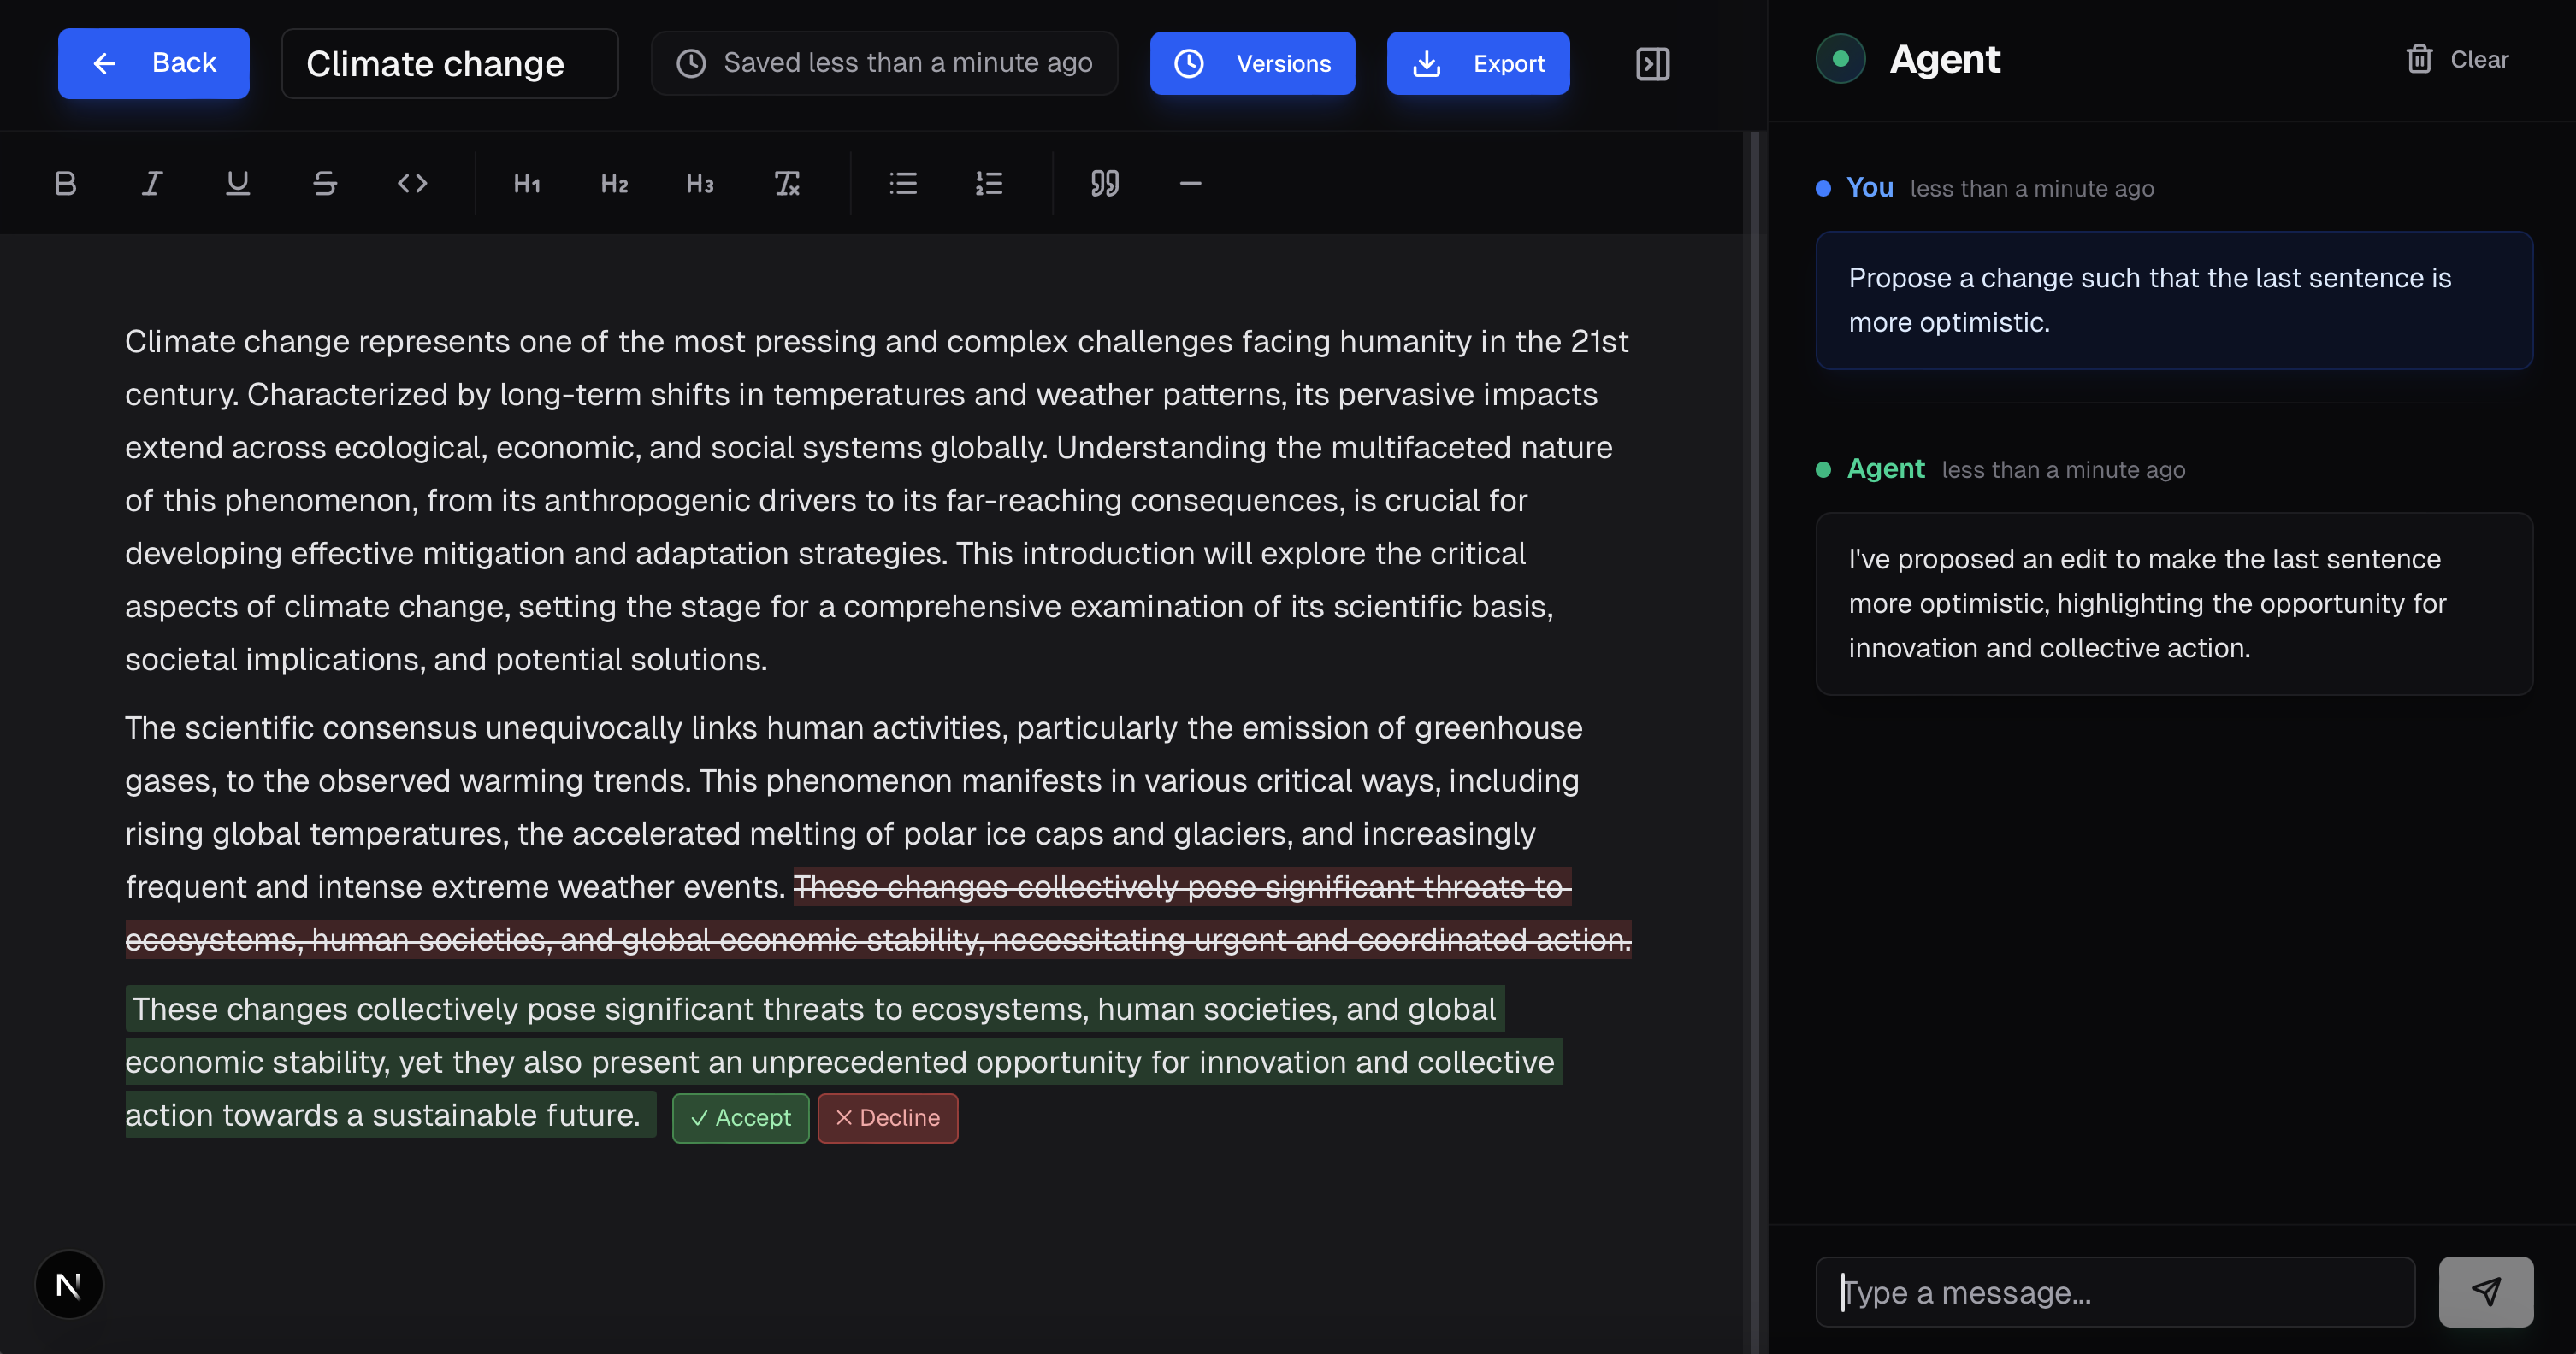Apply Heading 2 style
This screenshot has height=1354, width=2576.
click(614, 183)
